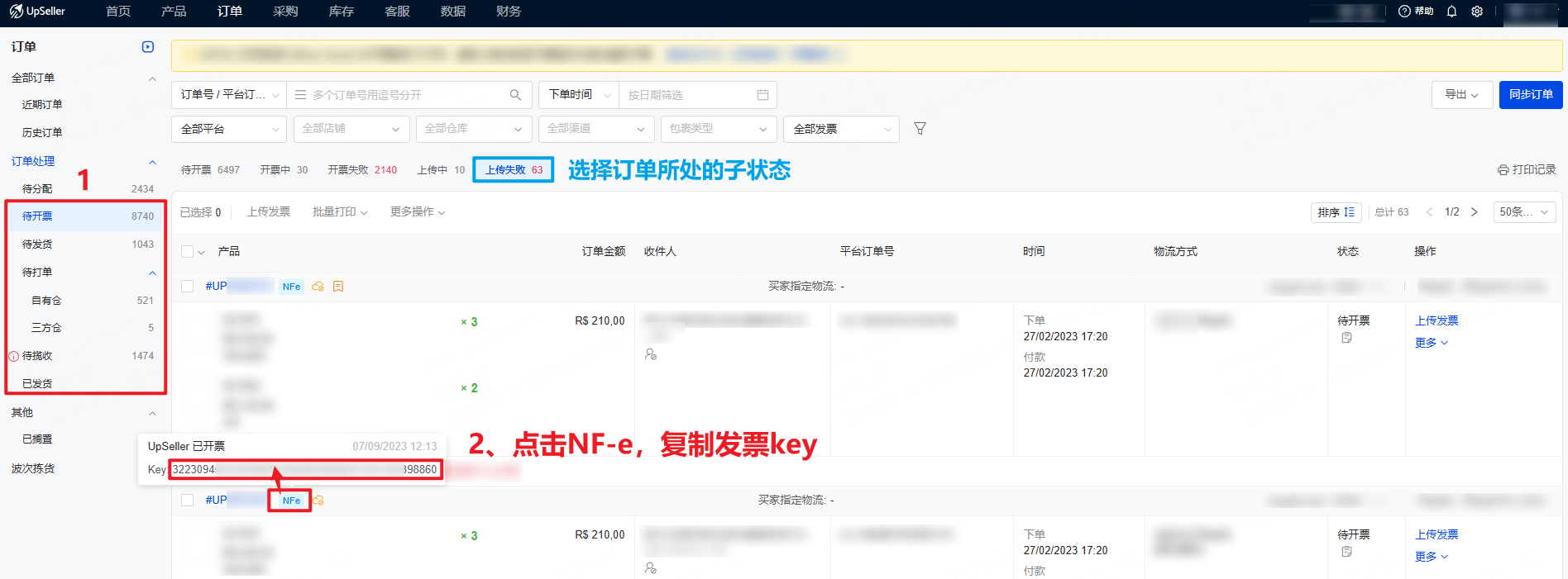The width and height of the screenshot is (1568, 579).
Task: Open the 全部平台 dropdown
Action: 229,129
